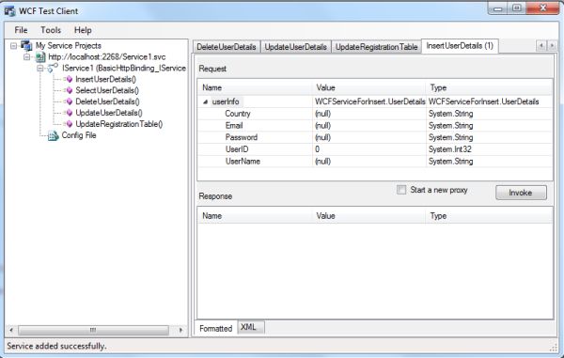Viewport: 564px width, 358px height.
Task: Collapse the userInfo parameter row
Action: [205, 102]
